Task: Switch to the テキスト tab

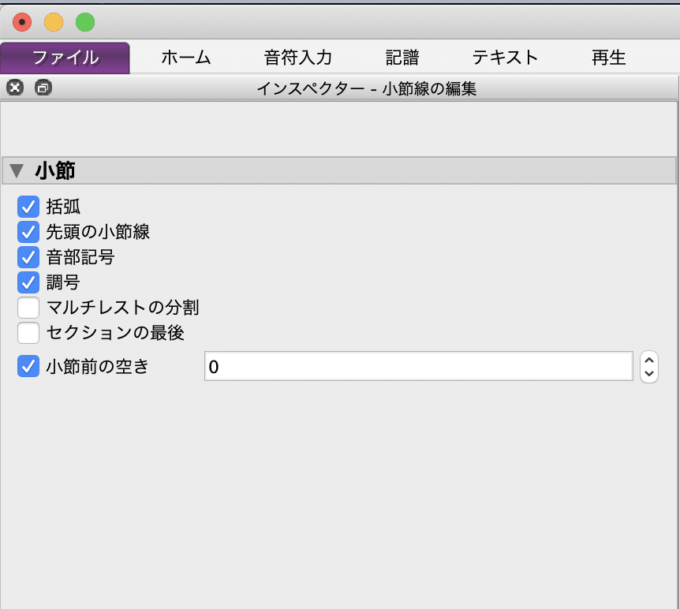Action: point(506,57)
